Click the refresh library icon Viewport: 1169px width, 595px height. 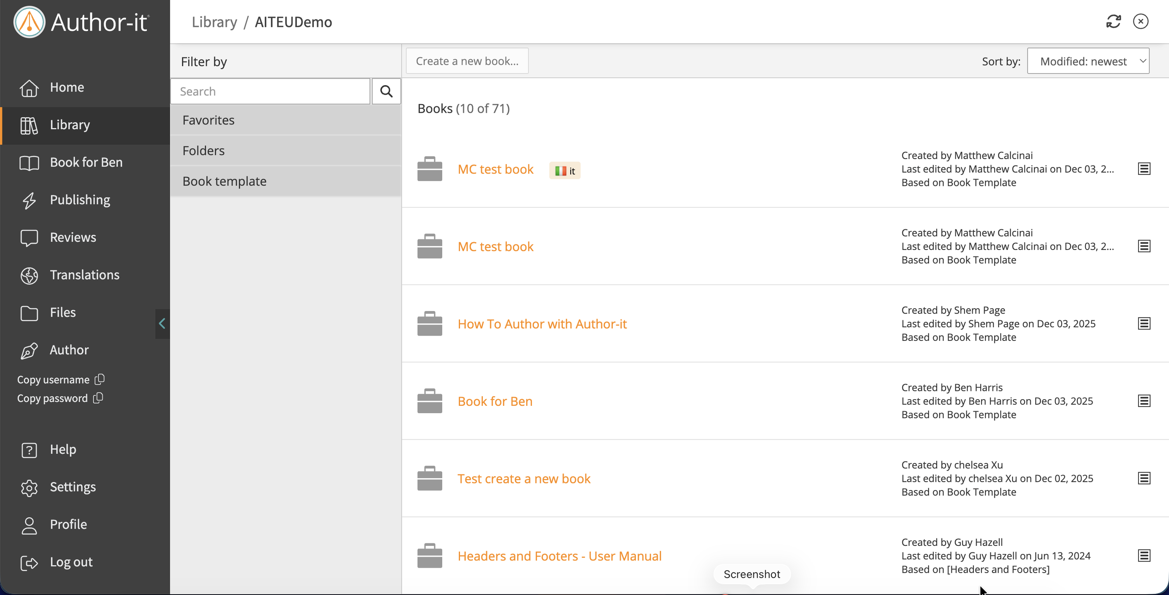coord(1113,21)
